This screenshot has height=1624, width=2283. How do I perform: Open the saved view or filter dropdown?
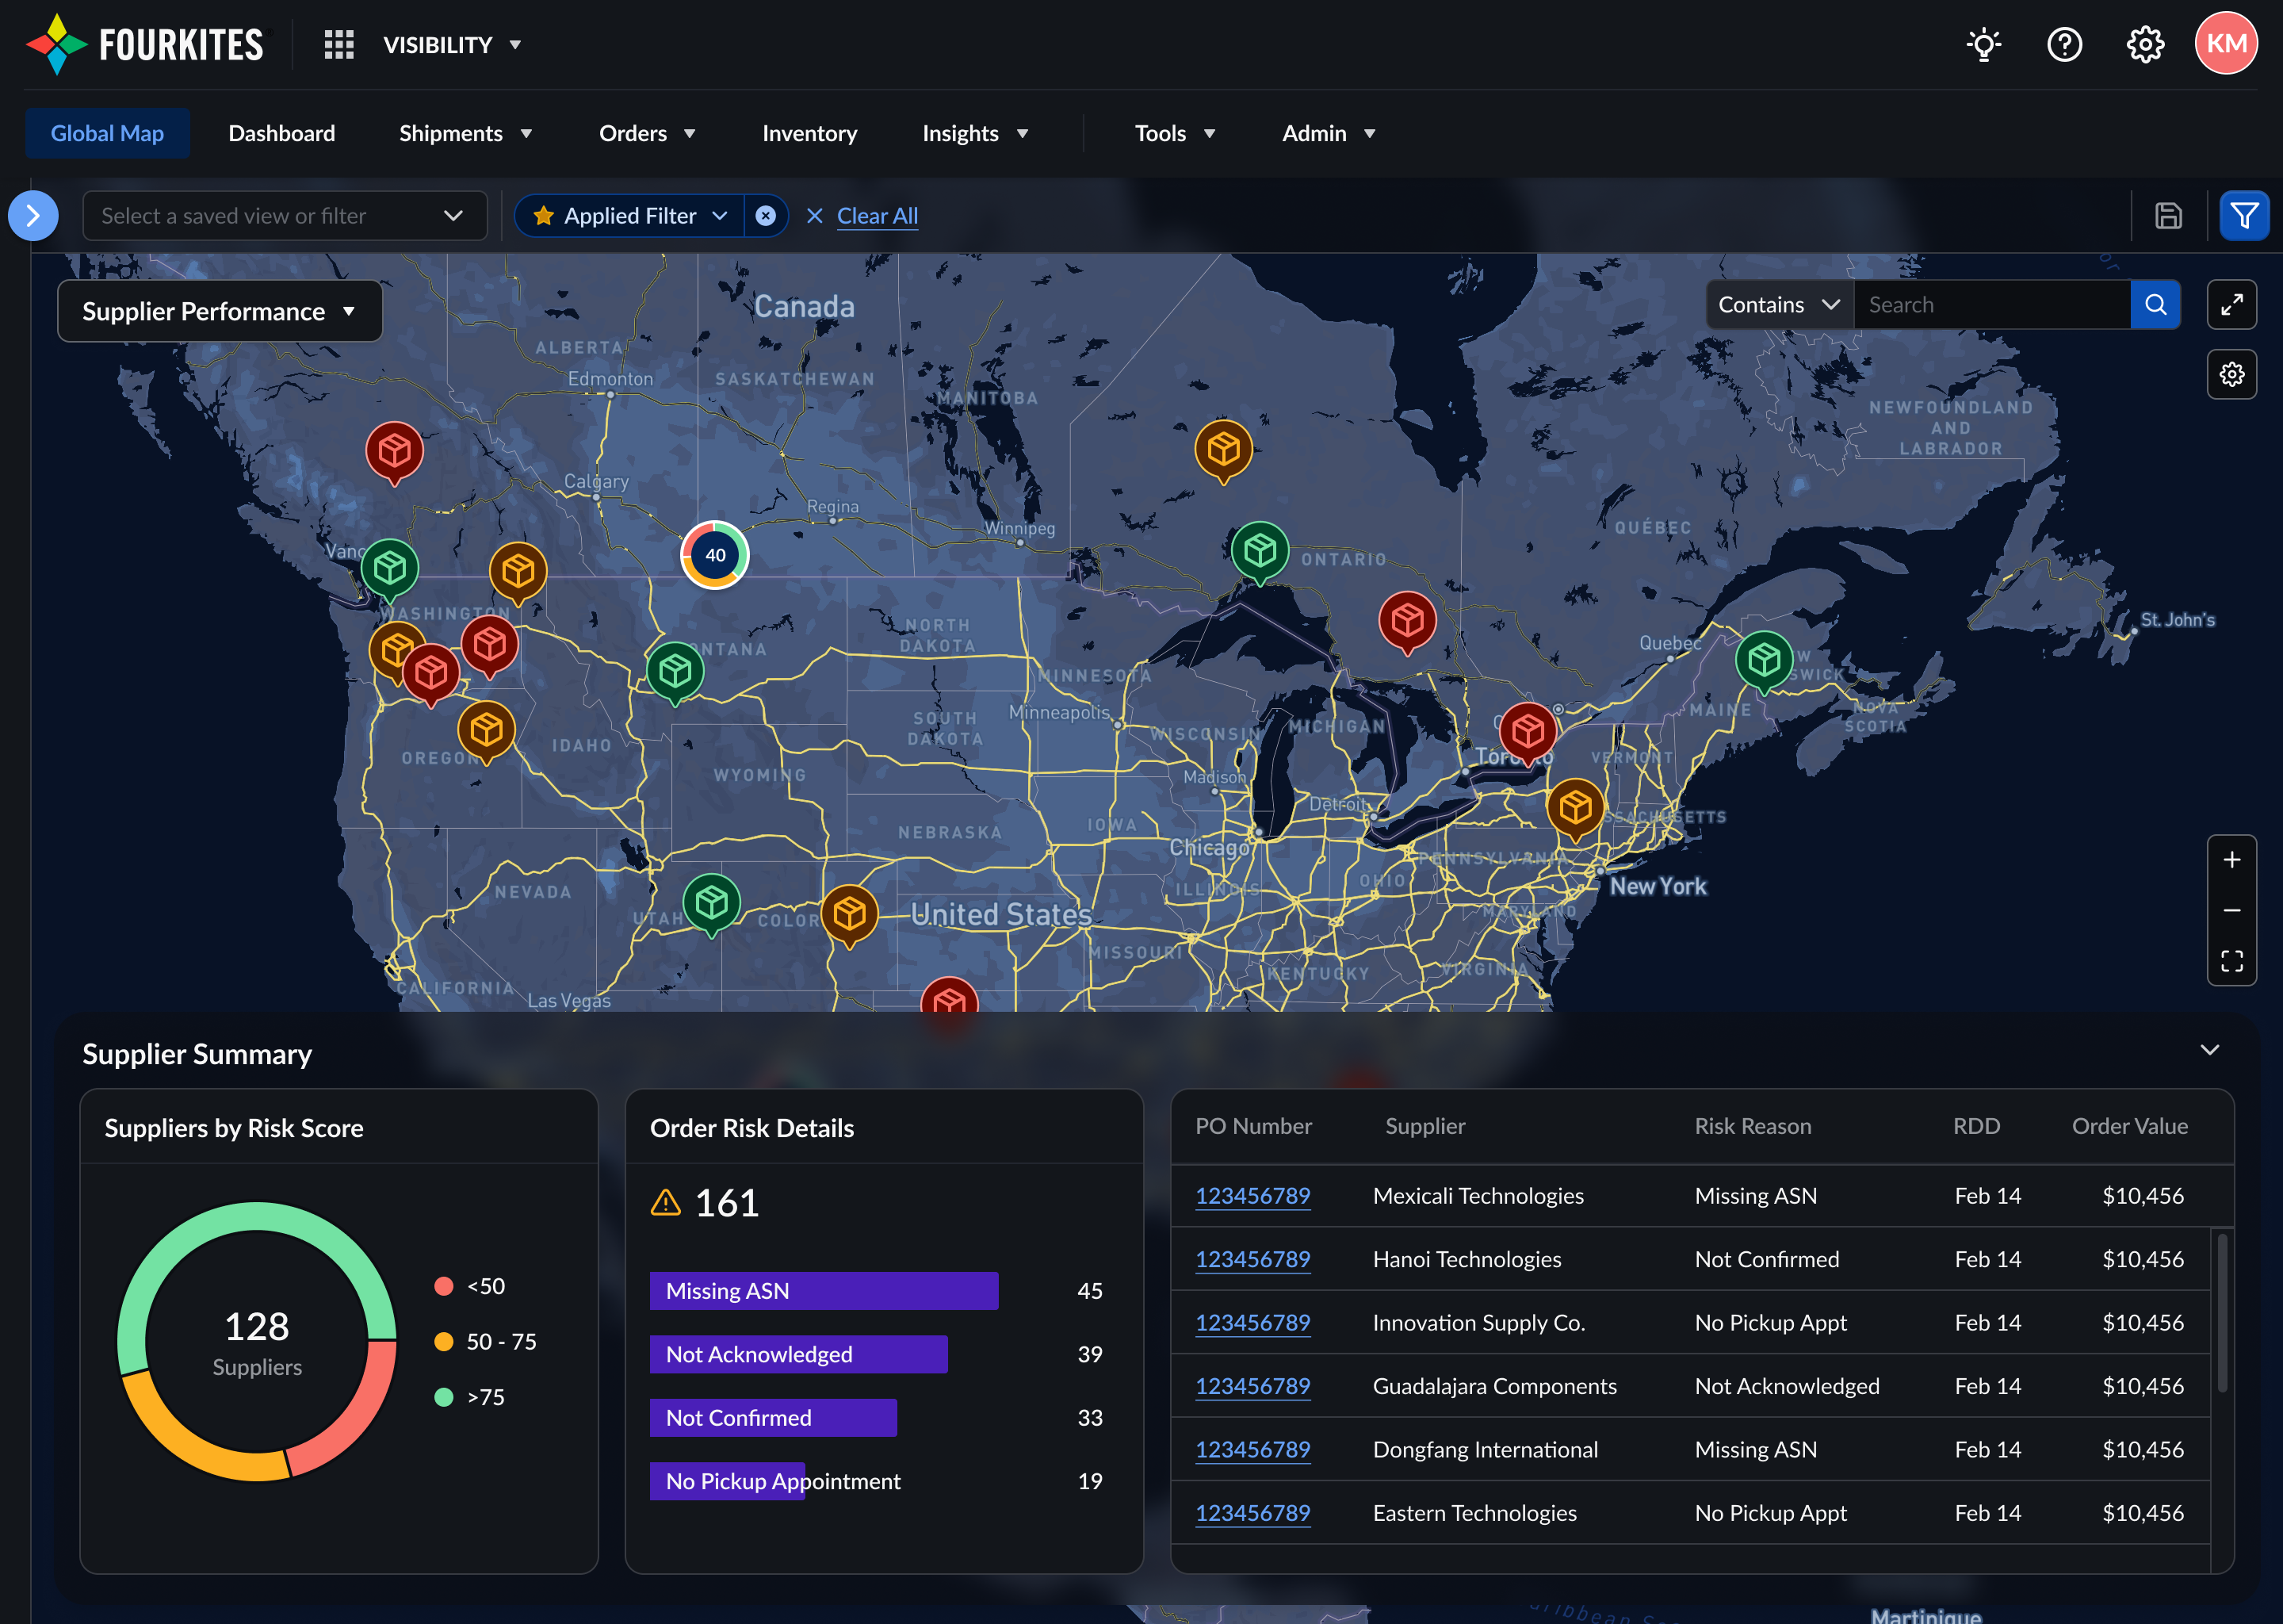pyautogui.click(x=285, y=216)
